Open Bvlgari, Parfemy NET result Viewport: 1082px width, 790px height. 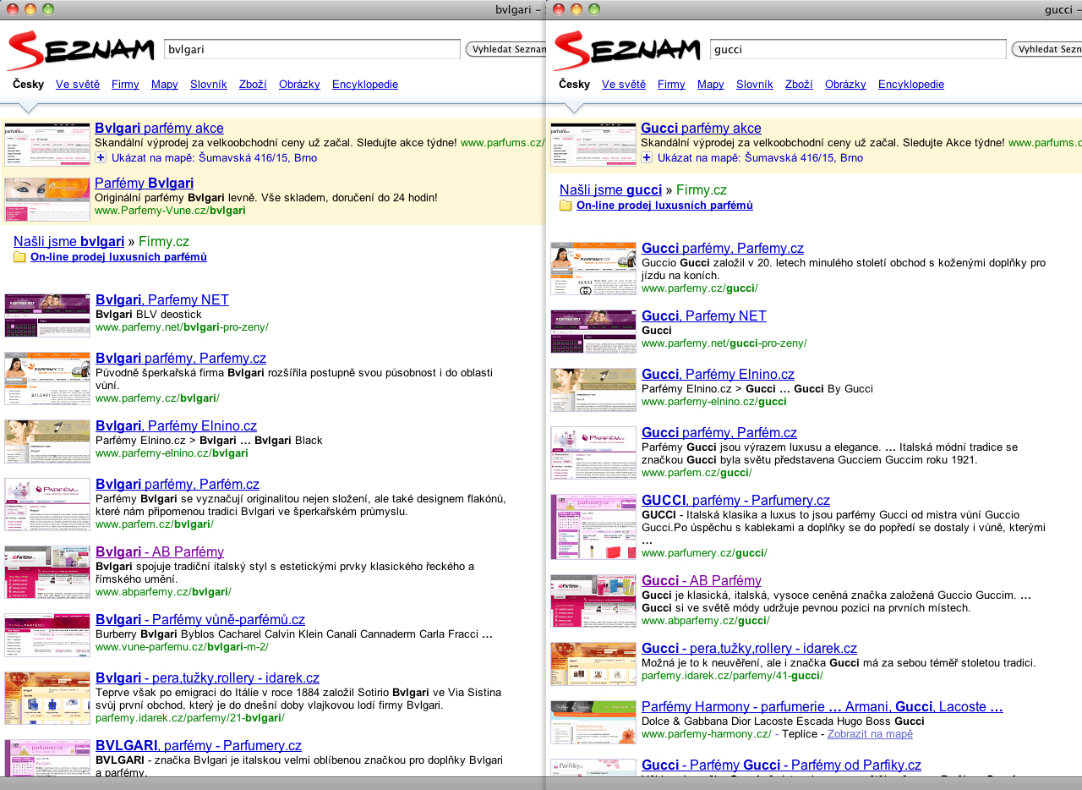pos(162,299)
